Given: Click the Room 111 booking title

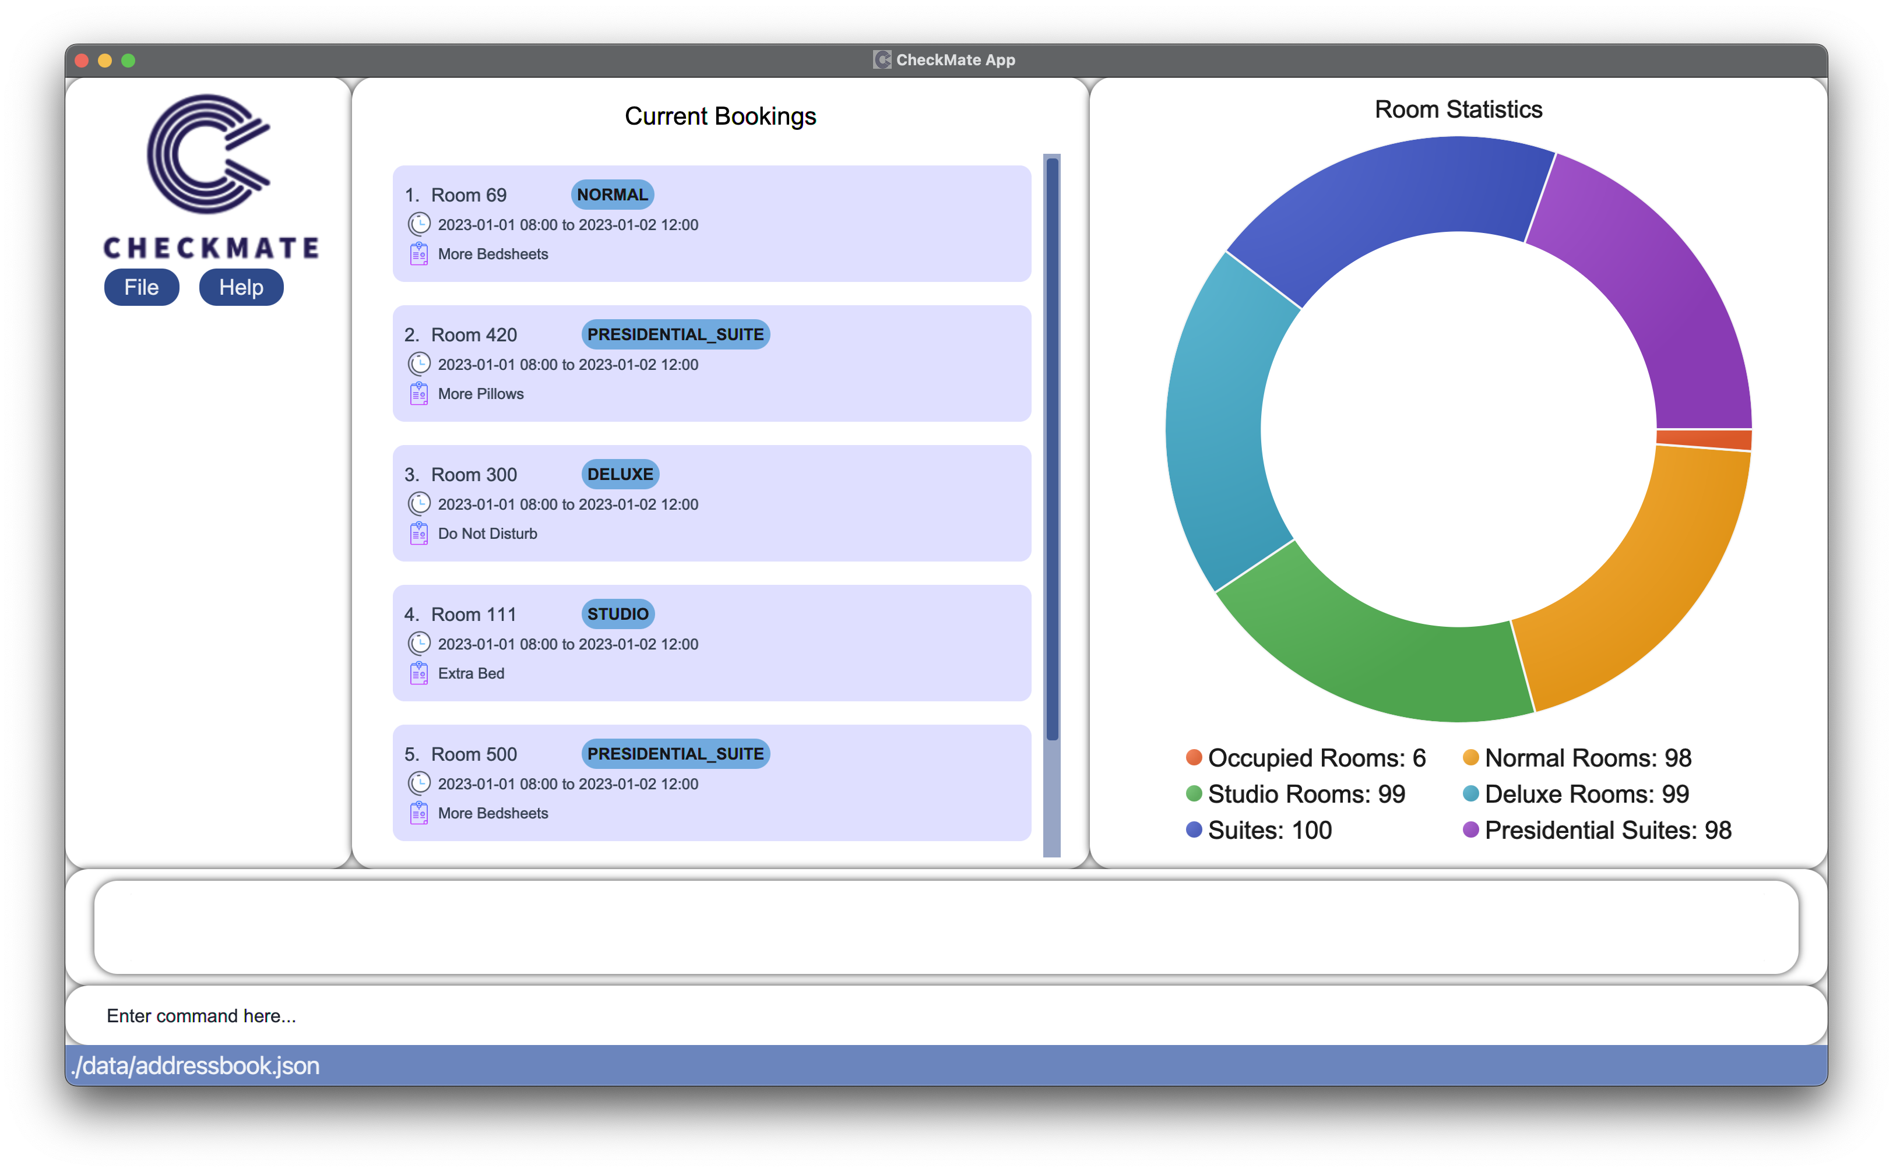Looking at the screenshot, I should (x=474, y=615).
